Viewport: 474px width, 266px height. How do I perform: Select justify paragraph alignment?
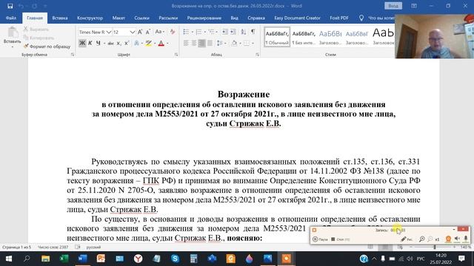tap(210, 44)
